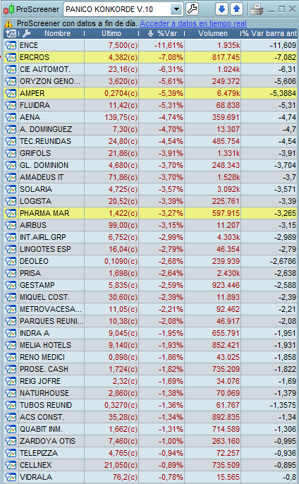Click AMPER volume 6.479k
The height and width of the screenshot is (484, 299).
tap(228, 93)
